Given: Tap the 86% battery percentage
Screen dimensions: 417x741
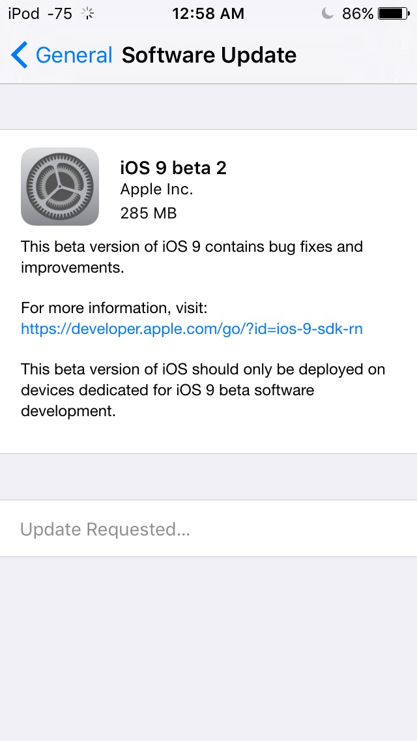Looking at the screenshot, I should [358, 14].
